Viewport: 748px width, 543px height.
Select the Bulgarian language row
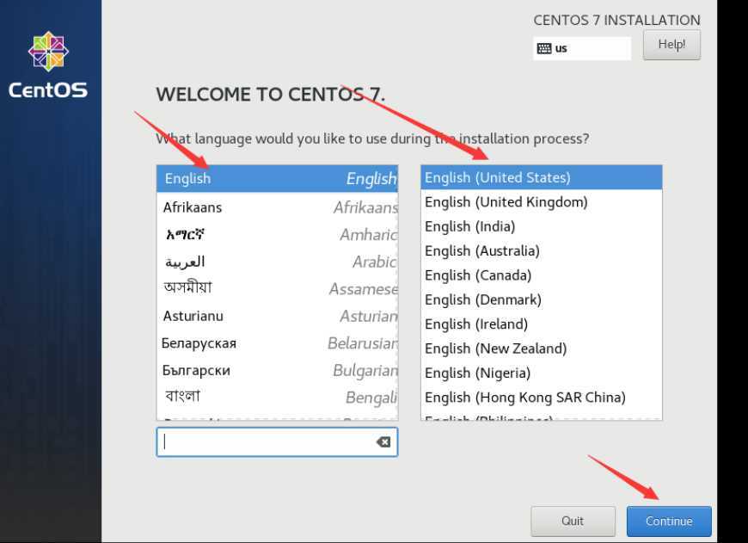point(277,370)
